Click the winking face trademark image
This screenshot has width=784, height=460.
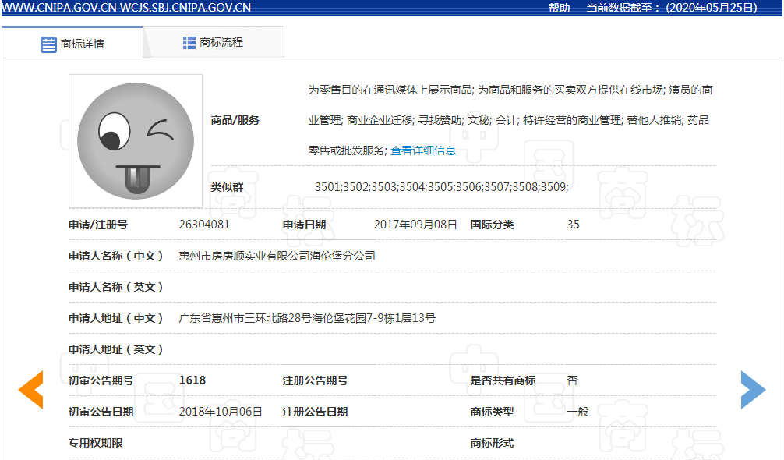pos(136,141)
